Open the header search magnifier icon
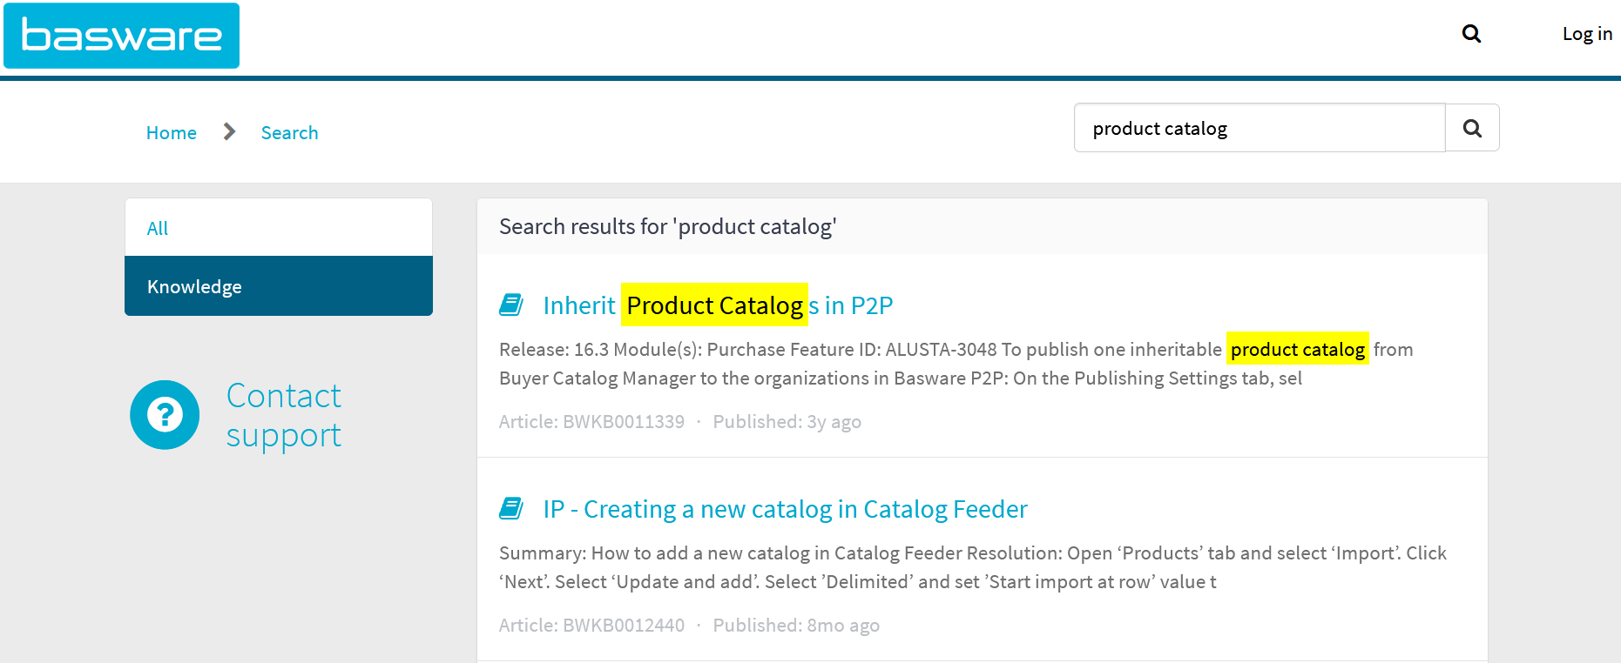The image size is (1621, 663). [1471, 34]
